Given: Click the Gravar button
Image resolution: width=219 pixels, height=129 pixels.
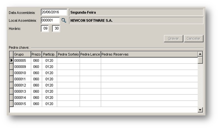Looking at the screenshot, I should [x=173, y=38].
